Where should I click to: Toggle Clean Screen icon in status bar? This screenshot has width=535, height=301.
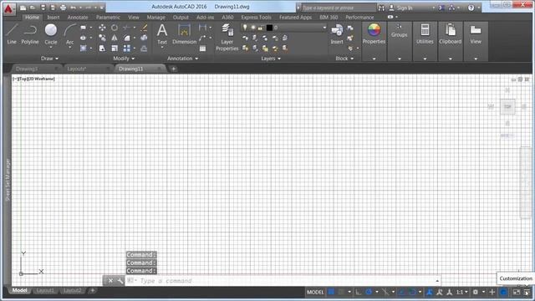pyautogui.click(x=517, y=292)
